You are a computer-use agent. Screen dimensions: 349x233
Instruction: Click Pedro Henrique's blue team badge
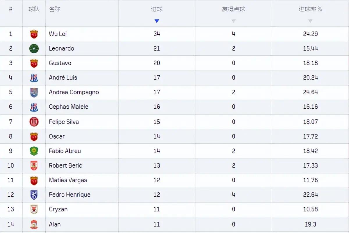[x=34, y=195]
